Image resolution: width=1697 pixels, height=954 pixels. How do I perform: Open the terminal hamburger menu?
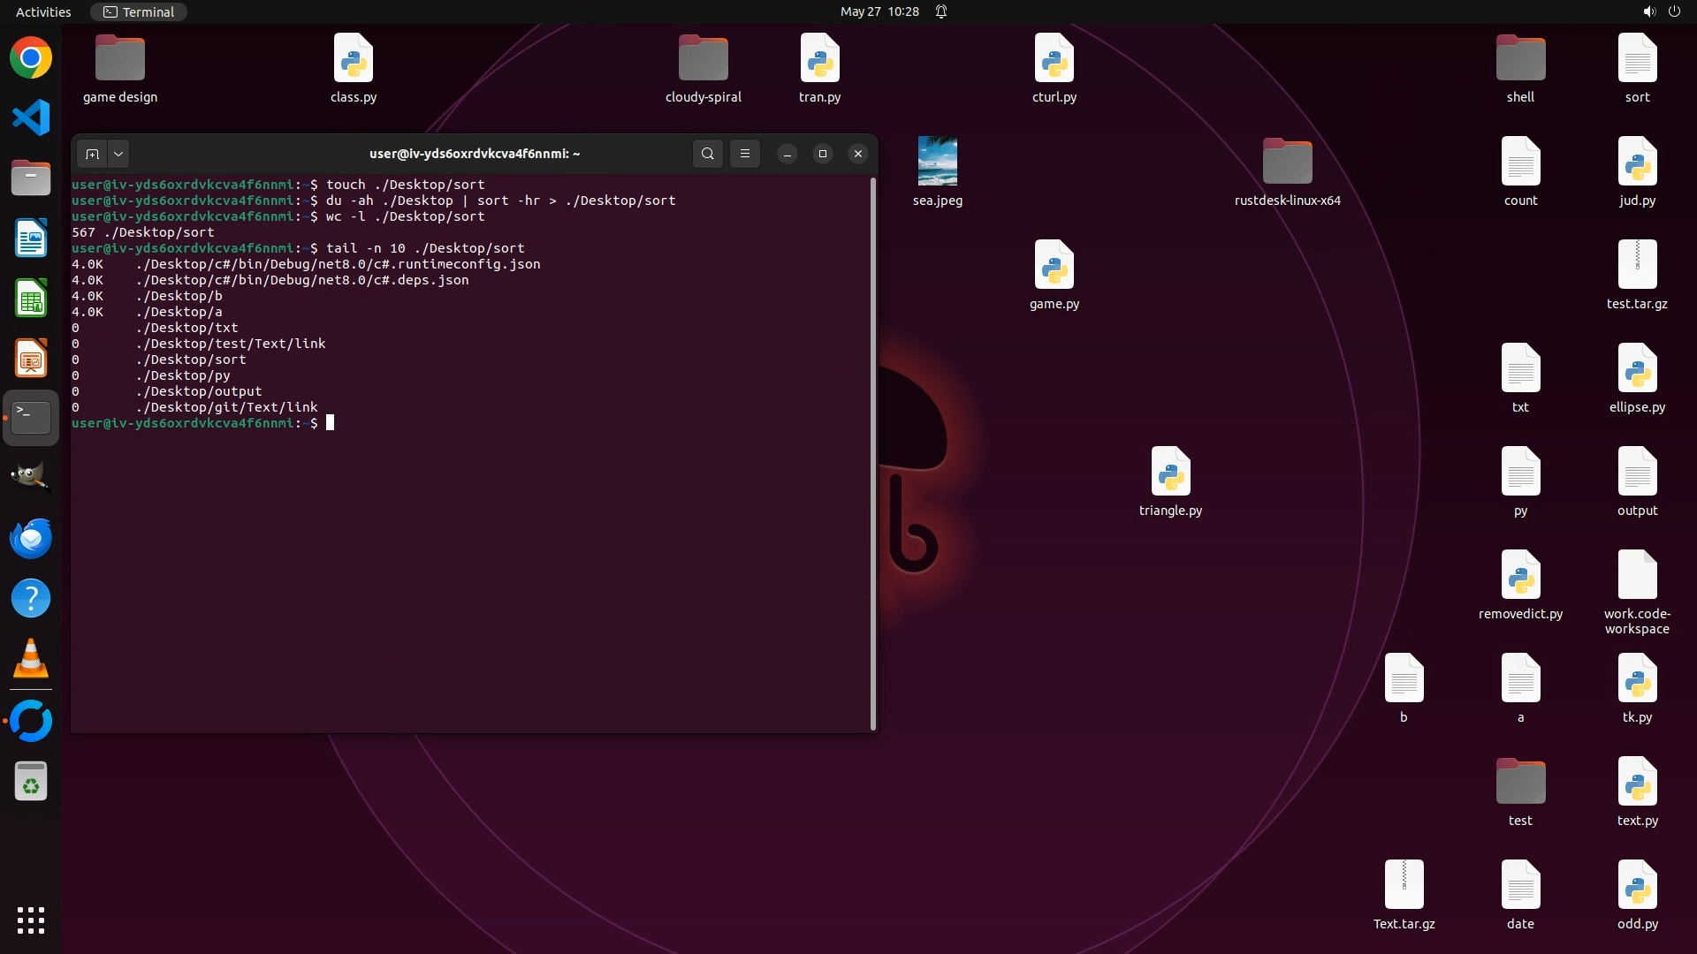pyautogui.click(x=745, y=154)
